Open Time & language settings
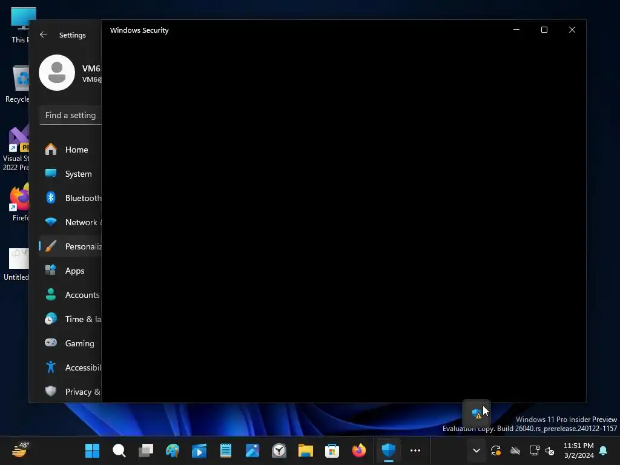 (70, 319)
